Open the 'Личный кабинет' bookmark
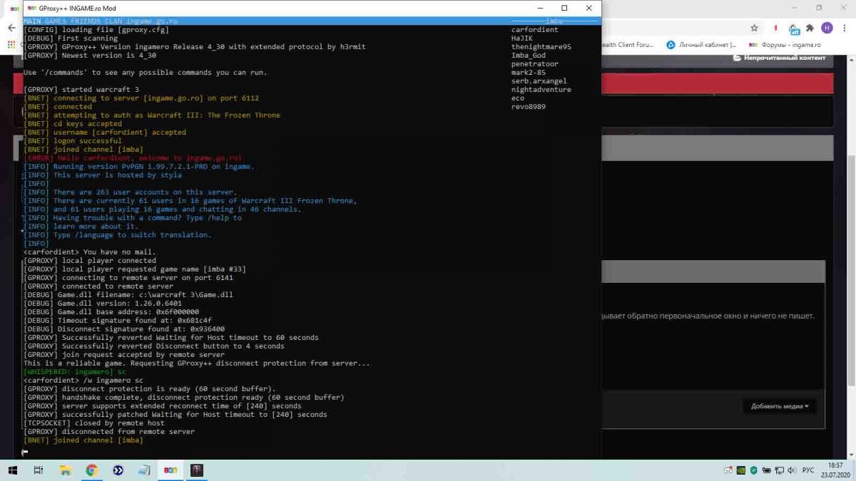The width and height of the screenshot is (856, 481). [701, 45]
